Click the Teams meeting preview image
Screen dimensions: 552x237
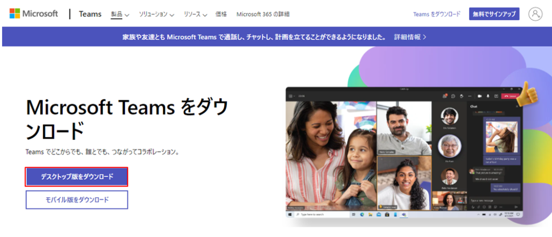(404, 153)
